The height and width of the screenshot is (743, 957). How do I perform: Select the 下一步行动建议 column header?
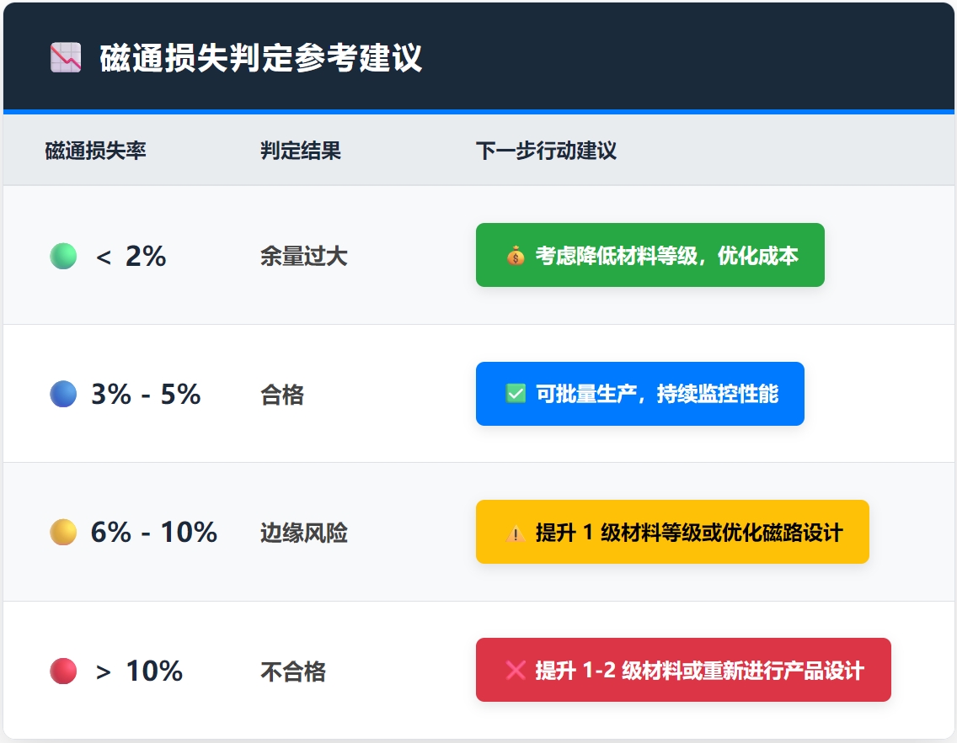click(x=546, y=151)
